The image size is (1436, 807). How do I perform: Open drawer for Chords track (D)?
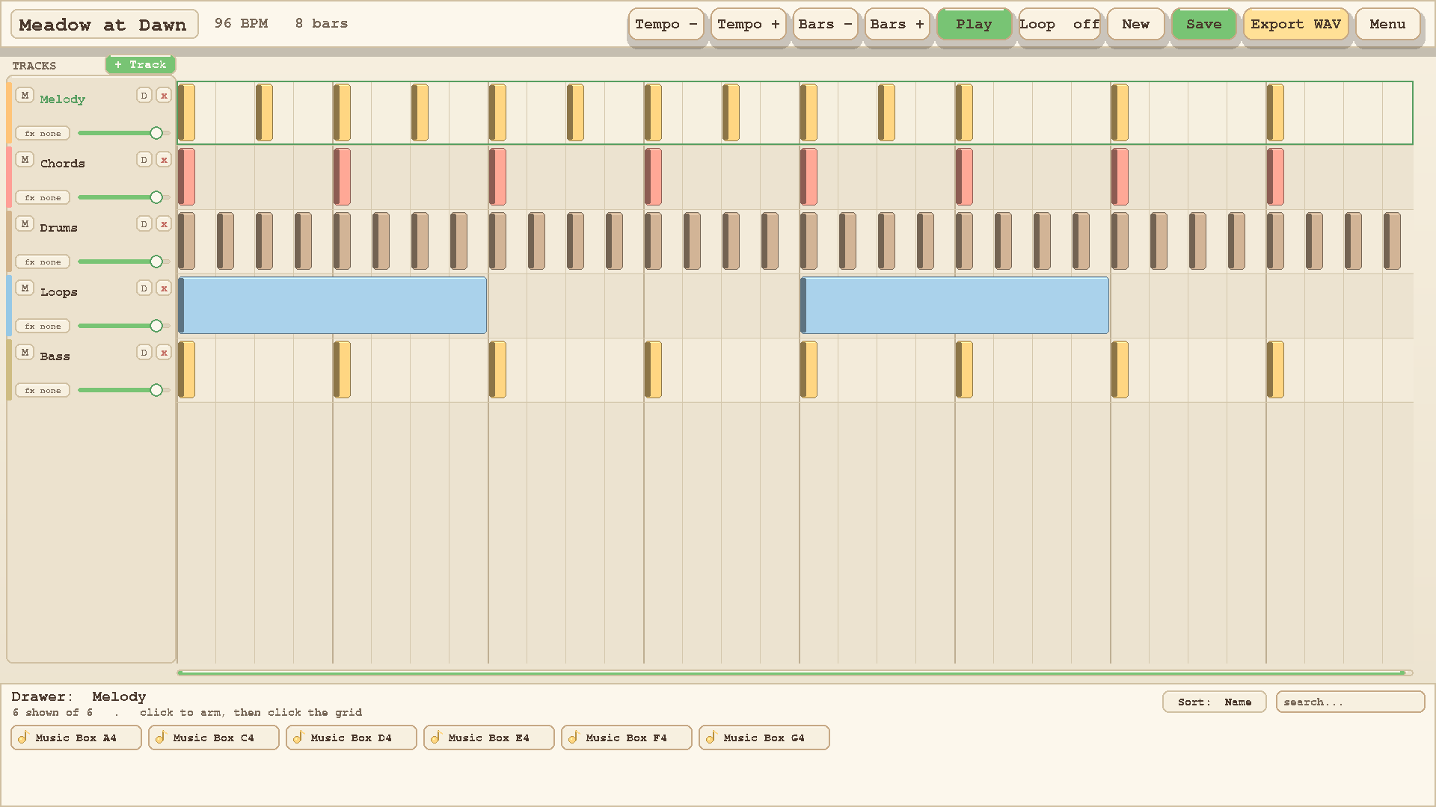[x=144, y=160]
